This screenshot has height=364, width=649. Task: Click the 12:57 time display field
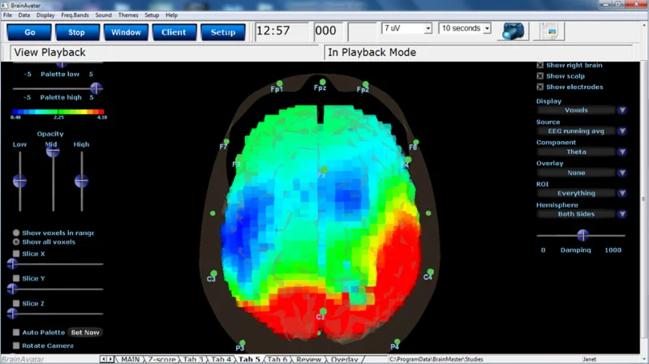click(x=282, y=31)
